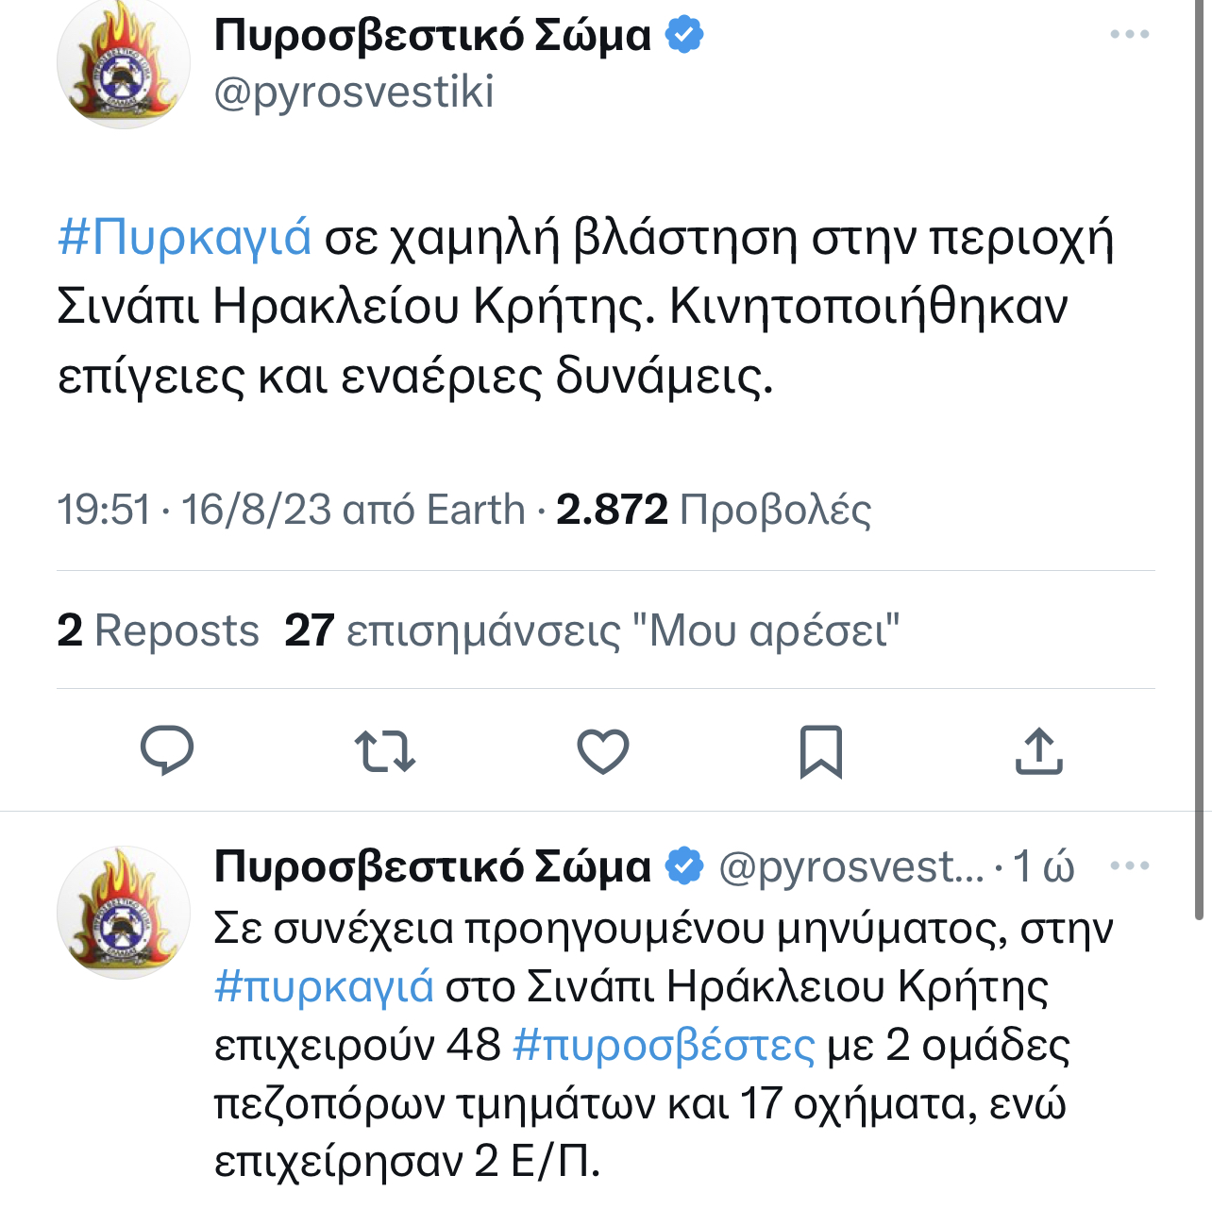Click the verified badge in reply tweet
The height and width of the screenshot is (1209, 1212).
684,865
